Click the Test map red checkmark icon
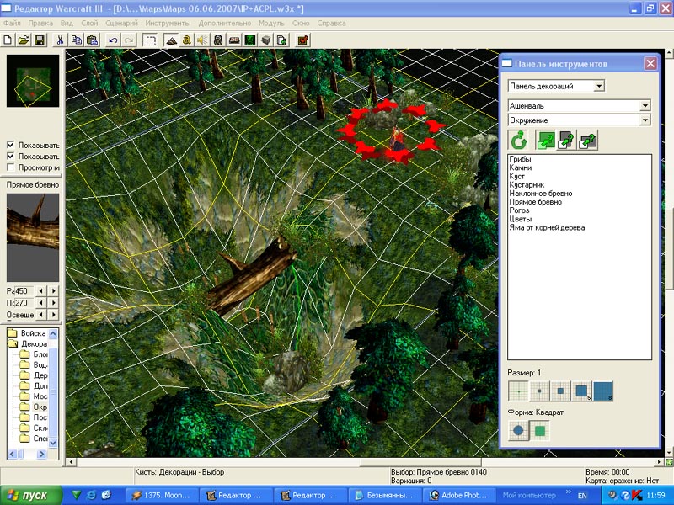674x505 pixels. (303, 40)
